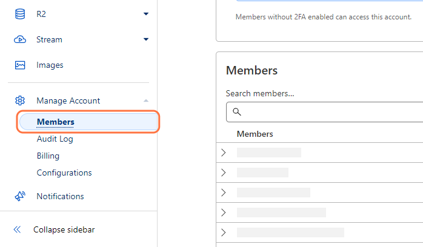
Task: Open Images via its picture icon
Action: (20, 65)
